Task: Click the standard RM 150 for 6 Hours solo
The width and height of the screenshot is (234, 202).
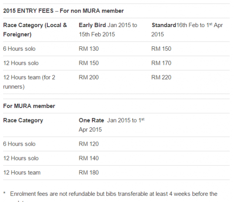Action: (161, 49)
